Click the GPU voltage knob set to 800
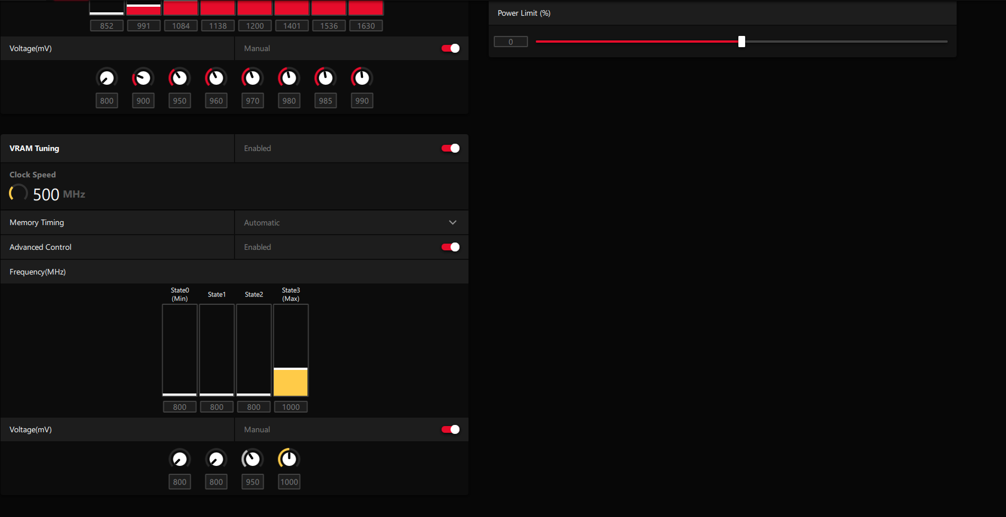 click(x=107, y=78)
